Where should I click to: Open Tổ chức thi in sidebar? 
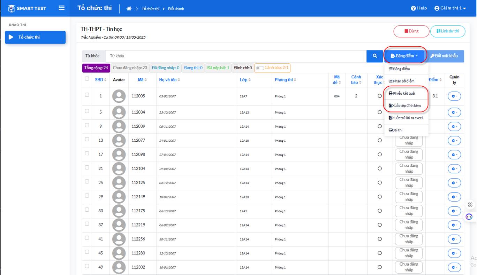35,37
